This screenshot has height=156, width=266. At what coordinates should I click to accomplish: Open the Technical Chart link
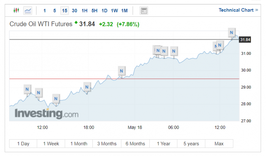(x=238, y=10)
